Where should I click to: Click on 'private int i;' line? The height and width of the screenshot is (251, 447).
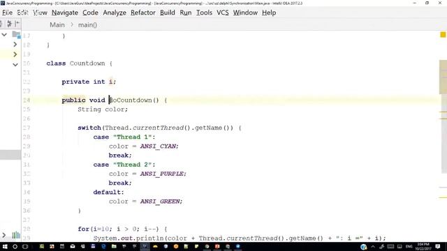[89, 82]
